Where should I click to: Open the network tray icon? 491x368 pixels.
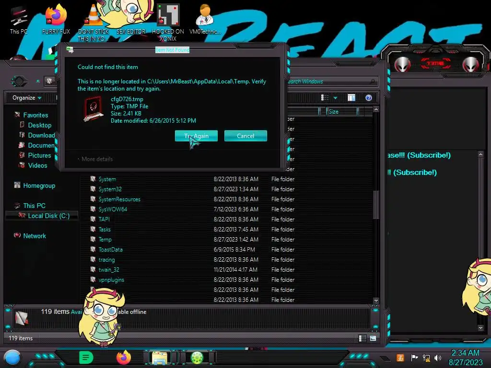[426, 357]
